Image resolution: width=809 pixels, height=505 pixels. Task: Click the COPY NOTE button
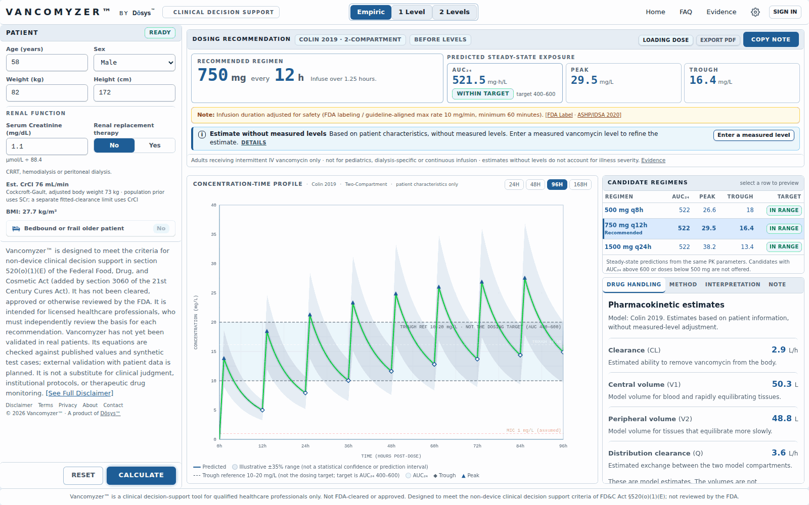[x=771, y=39]
